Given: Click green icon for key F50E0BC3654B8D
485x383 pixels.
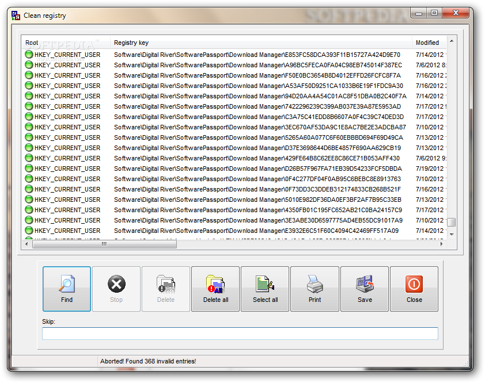Looking at the screenshot, I should pyautogui.click(x=29, y=75).
